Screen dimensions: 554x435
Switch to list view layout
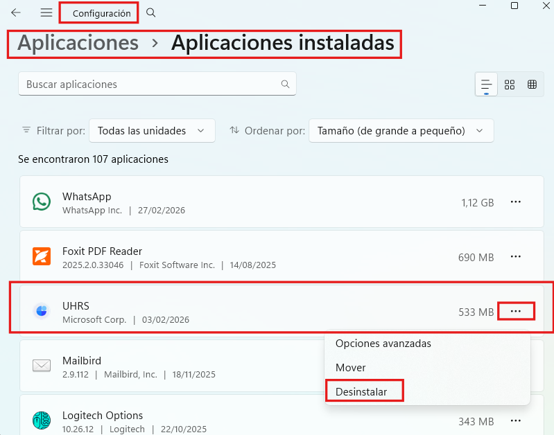[x=486, y=85]
